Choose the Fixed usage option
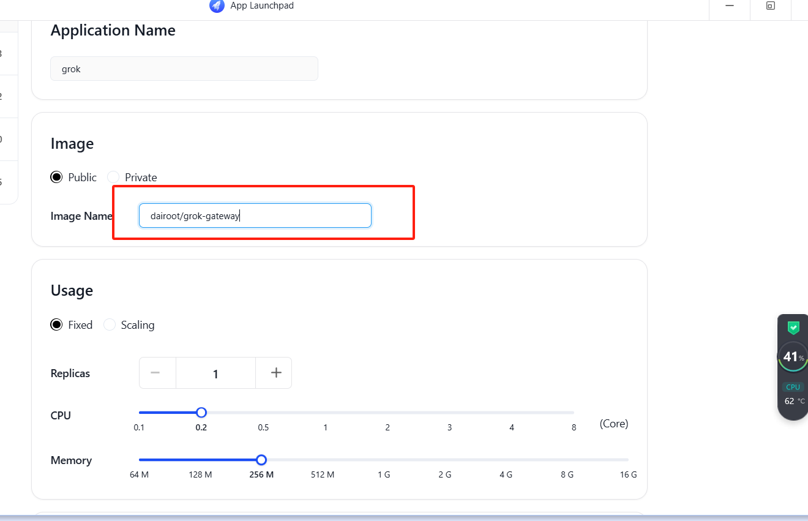 pos(57,324)
